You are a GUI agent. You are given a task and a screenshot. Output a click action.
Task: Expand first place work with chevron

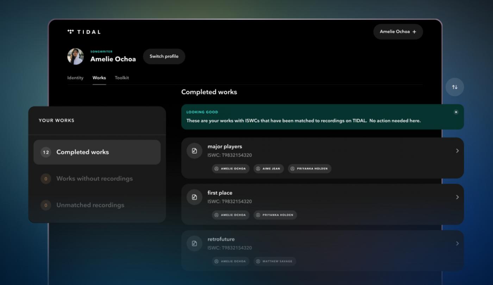click(457, 197)
